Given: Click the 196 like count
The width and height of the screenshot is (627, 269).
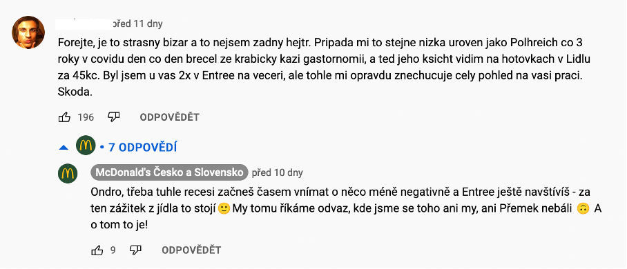Looking at the screenshot, I should point(86,117).
